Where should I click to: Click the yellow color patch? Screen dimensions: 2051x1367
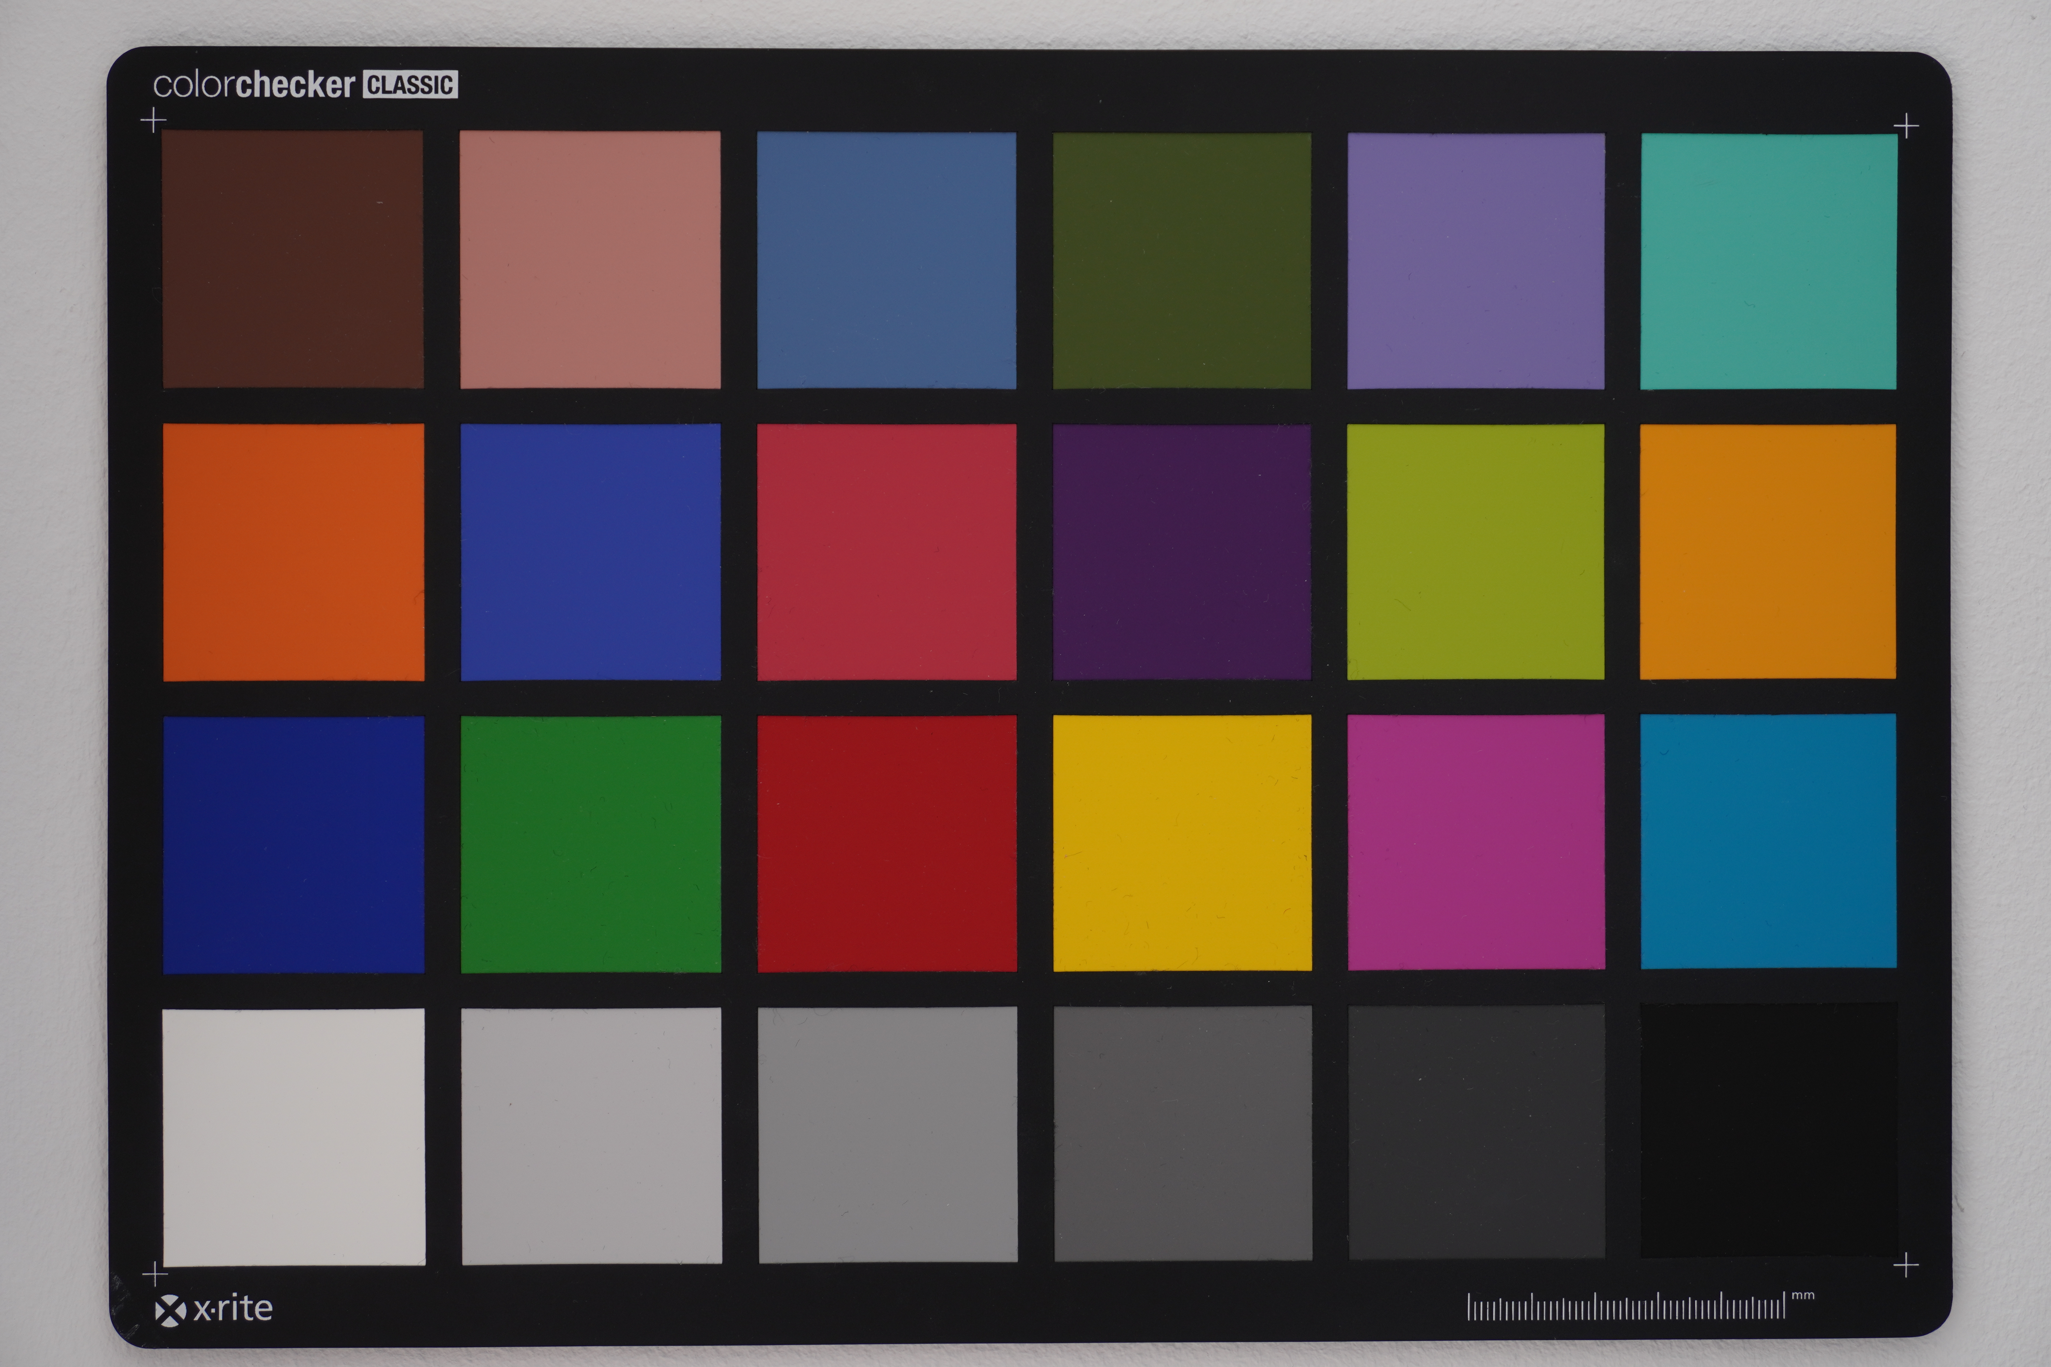coord(1182,842)
